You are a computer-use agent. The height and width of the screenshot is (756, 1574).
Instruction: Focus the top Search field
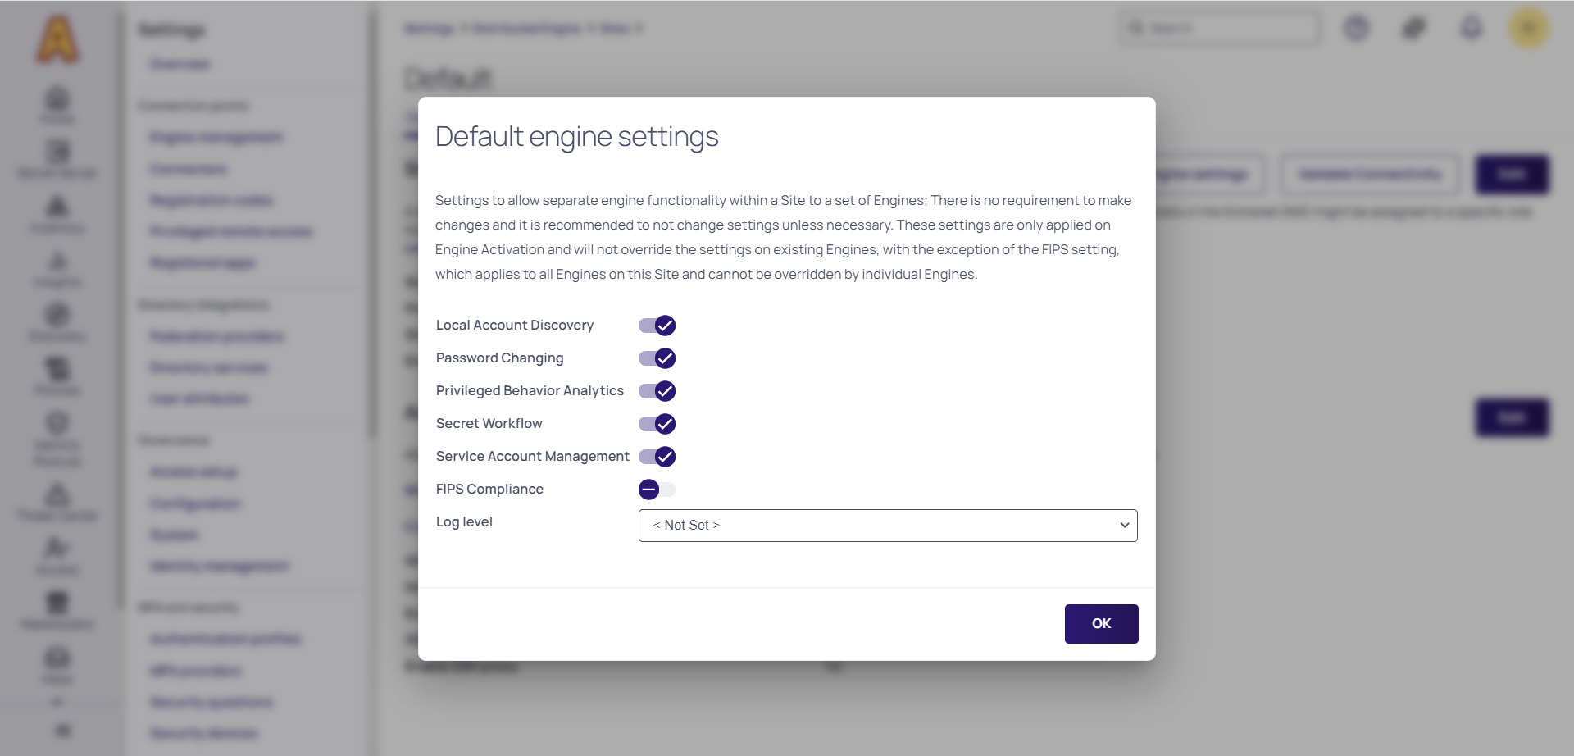pos(1220,29)
